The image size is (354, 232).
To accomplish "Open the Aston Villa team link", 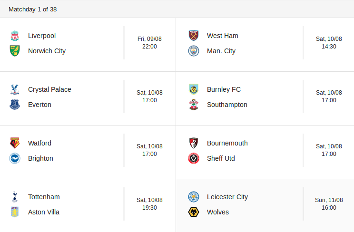I will 44,212.
